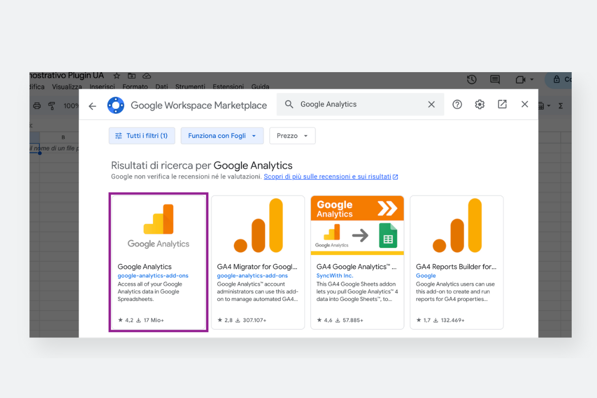This screenshot has height=398, width=597.
Task: Click the search magnifier icon
Action: pos(289,104)
